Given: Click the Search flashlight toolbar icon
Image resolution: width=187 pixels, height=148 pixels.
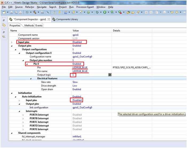Looking at the screenshot, I should point(138,12).
